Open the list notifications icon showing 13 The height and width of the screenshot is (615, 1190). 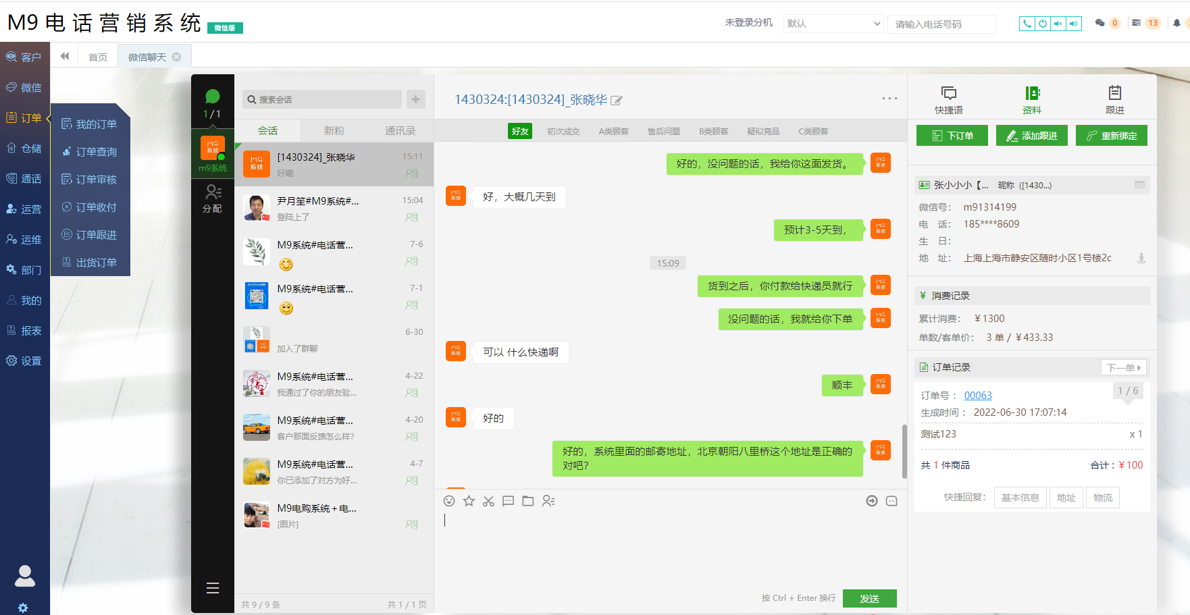pos(1137,23)
